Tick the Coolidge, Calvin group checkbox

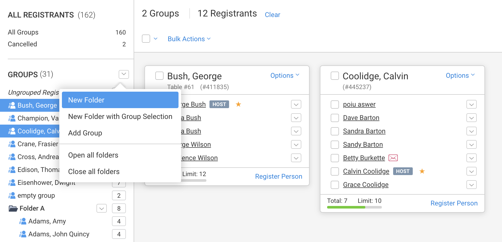pos(335,76)
